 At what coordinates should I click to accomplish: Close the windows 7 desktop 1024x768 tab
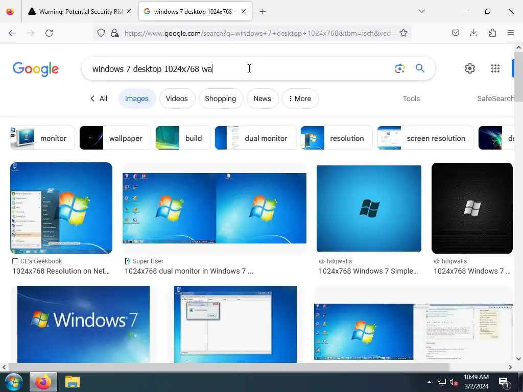pos(244,11)
